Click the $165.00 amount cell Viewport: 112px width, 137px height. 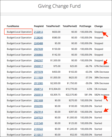[73, 72]
